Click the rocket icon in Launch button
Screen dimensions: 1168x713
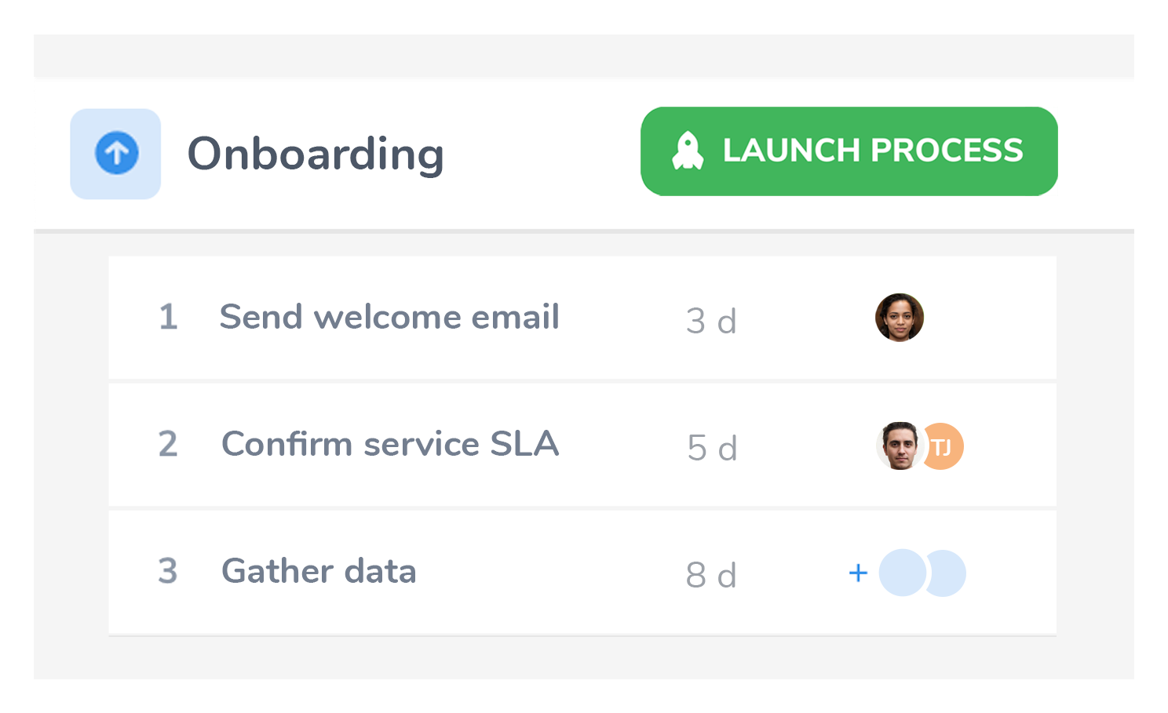pos(688,151)
